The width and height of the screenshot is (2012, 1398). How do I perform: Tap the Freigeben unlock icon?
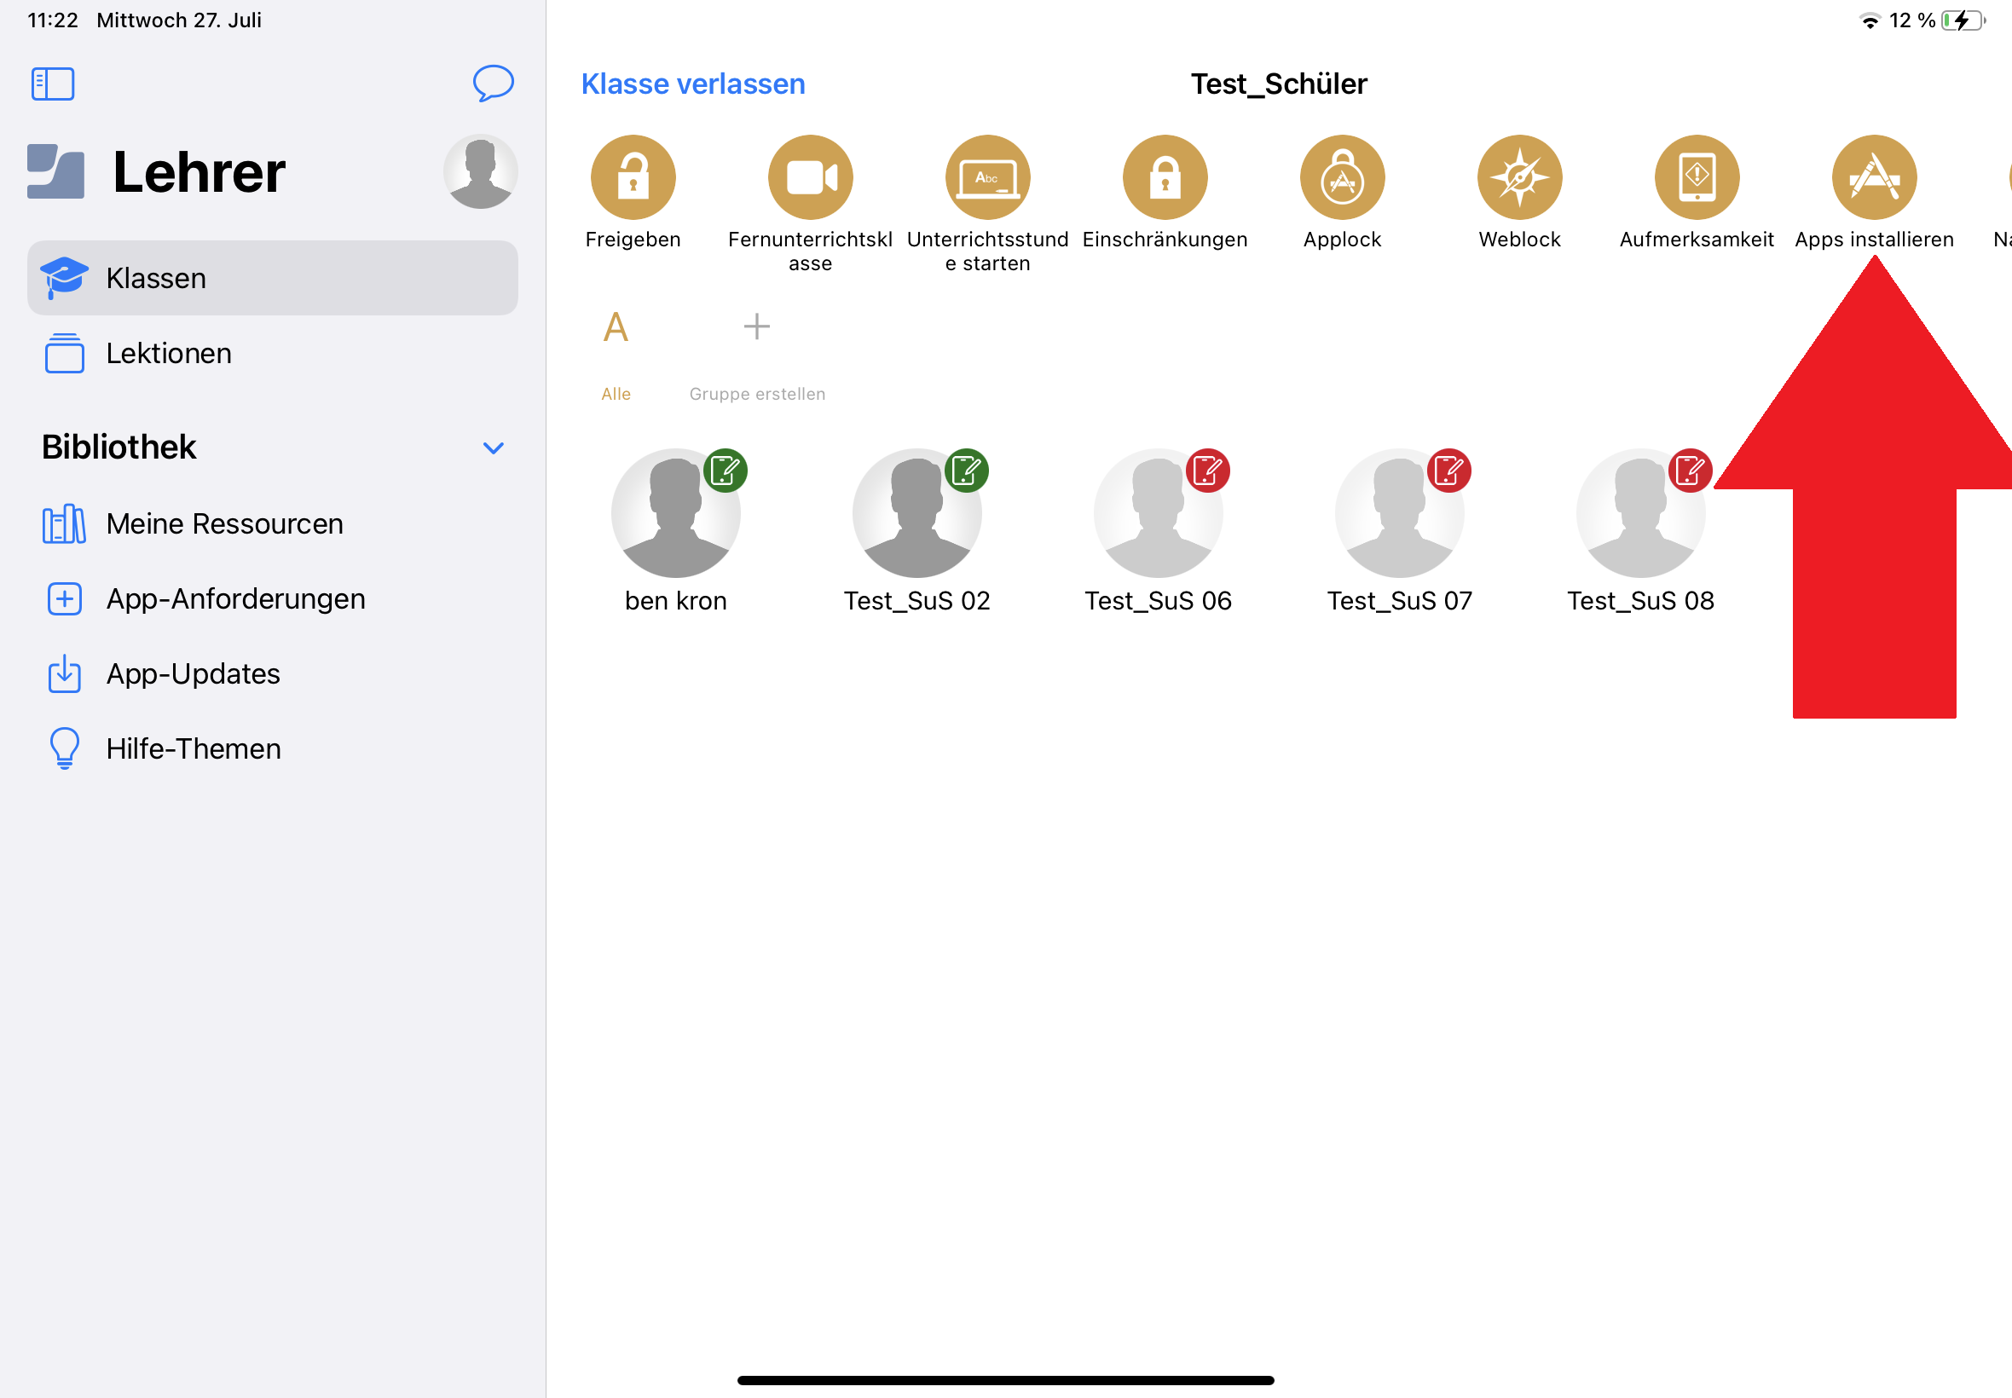[633, 177]
